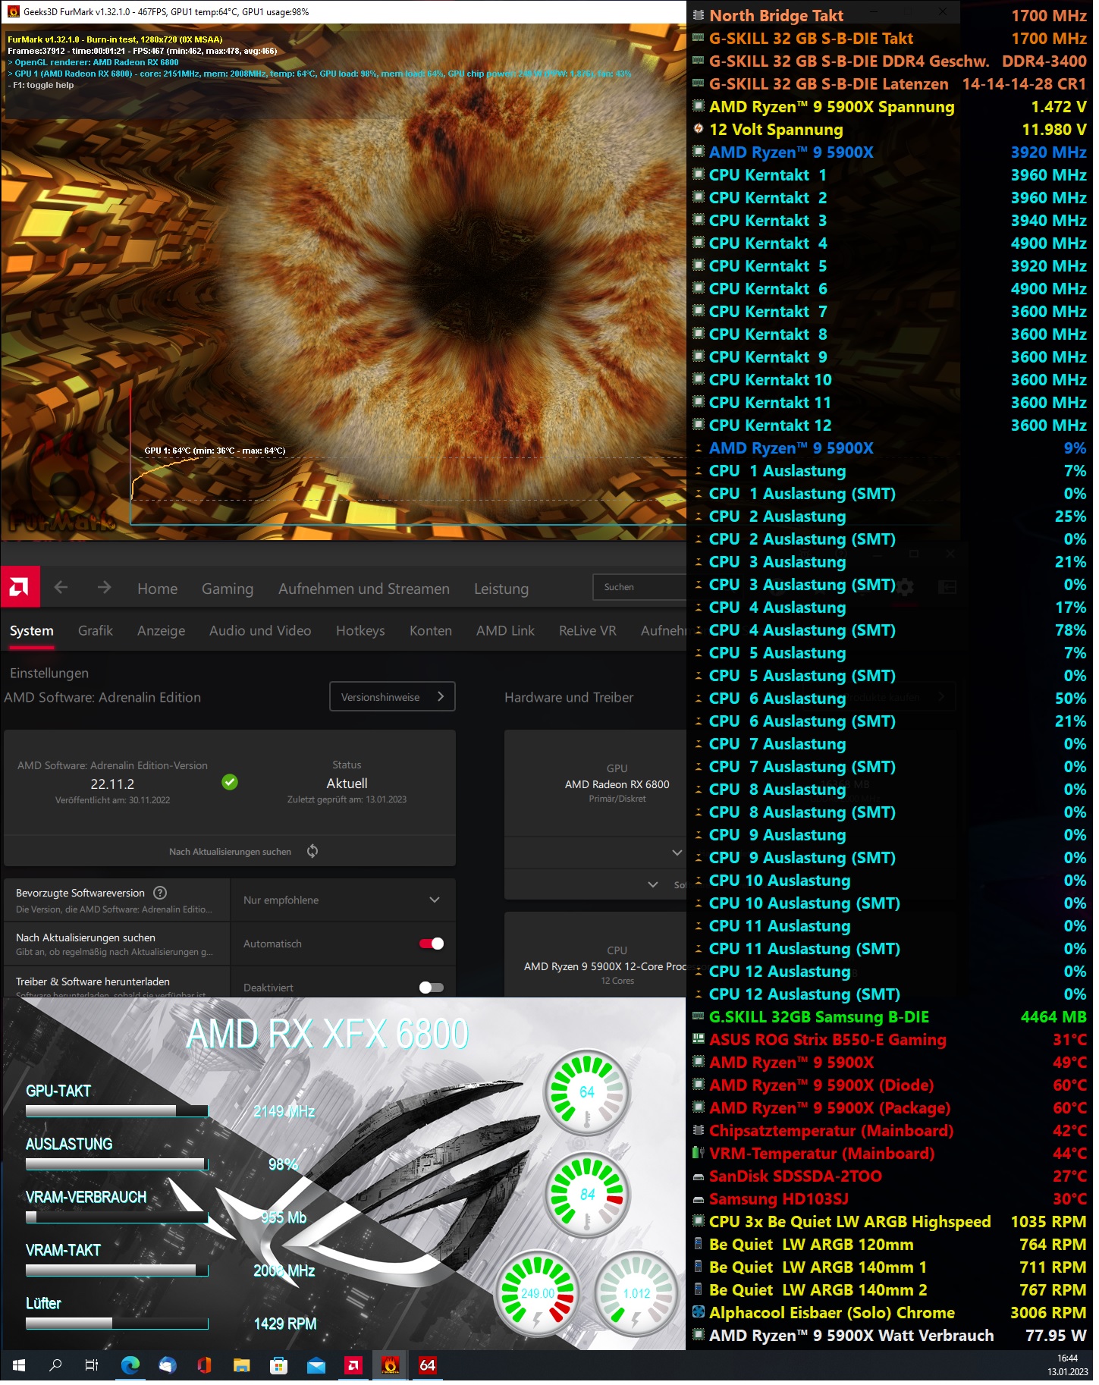This screenshot has height=1385, width=1099.
Task: Click the Versionshinweise button
Action: 392,697
